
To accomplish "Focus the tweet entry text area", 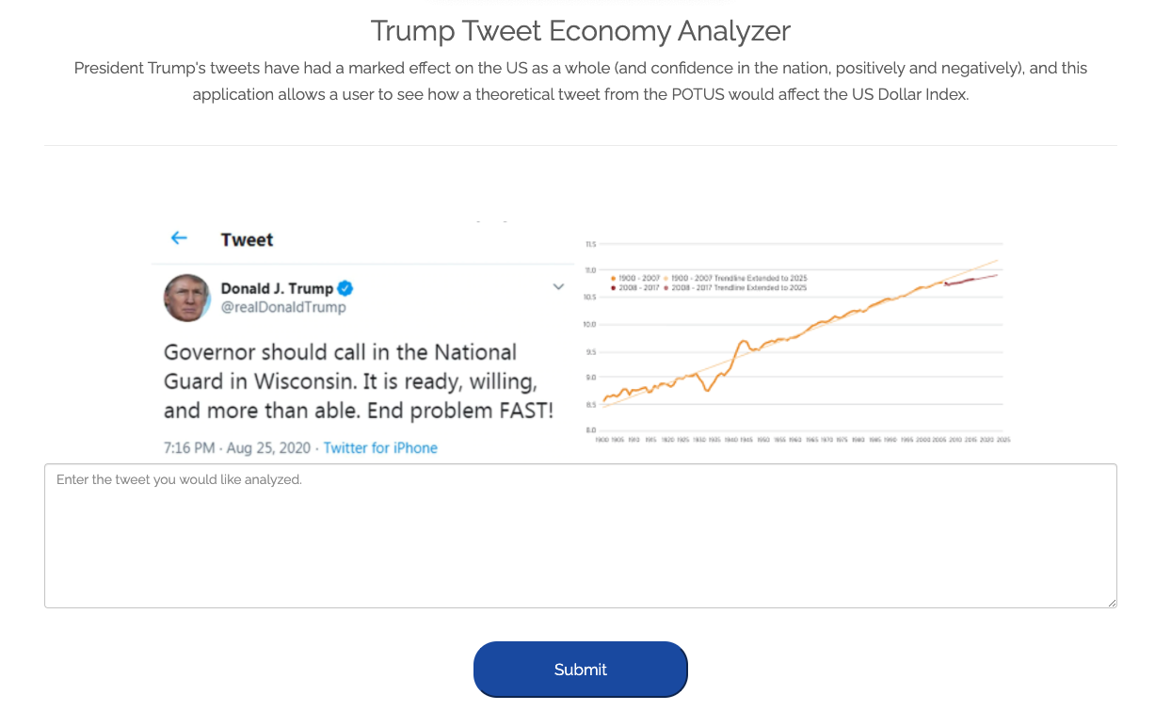I will 580,535.
